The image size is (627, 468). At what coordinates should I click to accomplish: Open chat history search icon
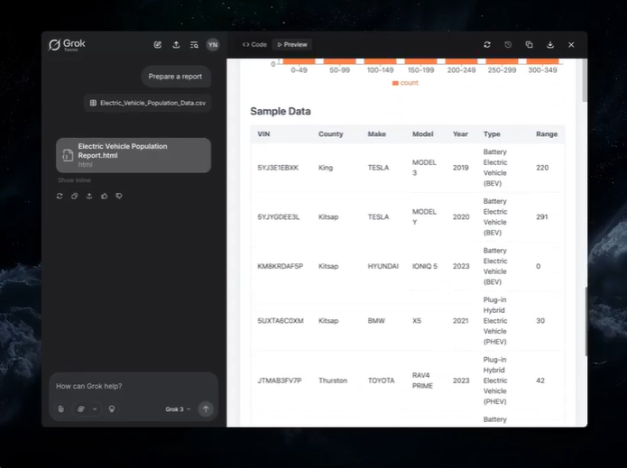click(x=194, y=44)
